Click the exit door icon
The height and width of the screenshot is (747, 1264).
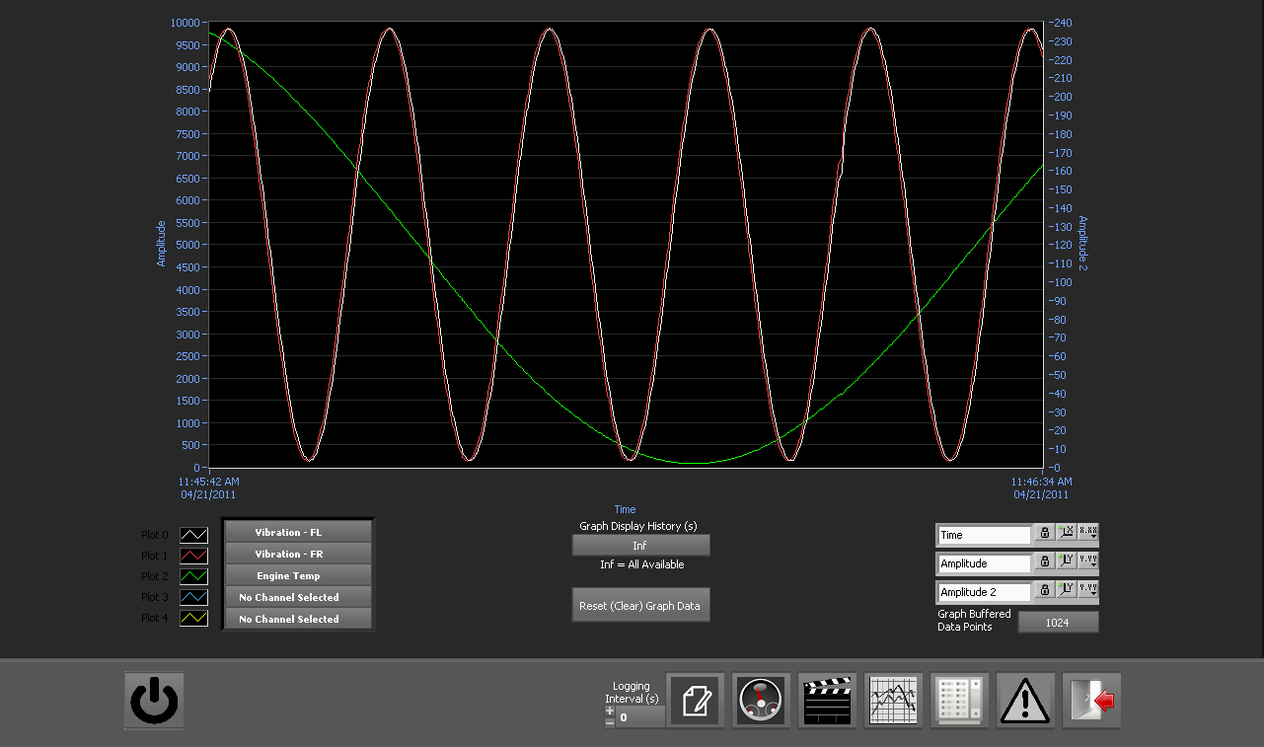(1092, 702)
